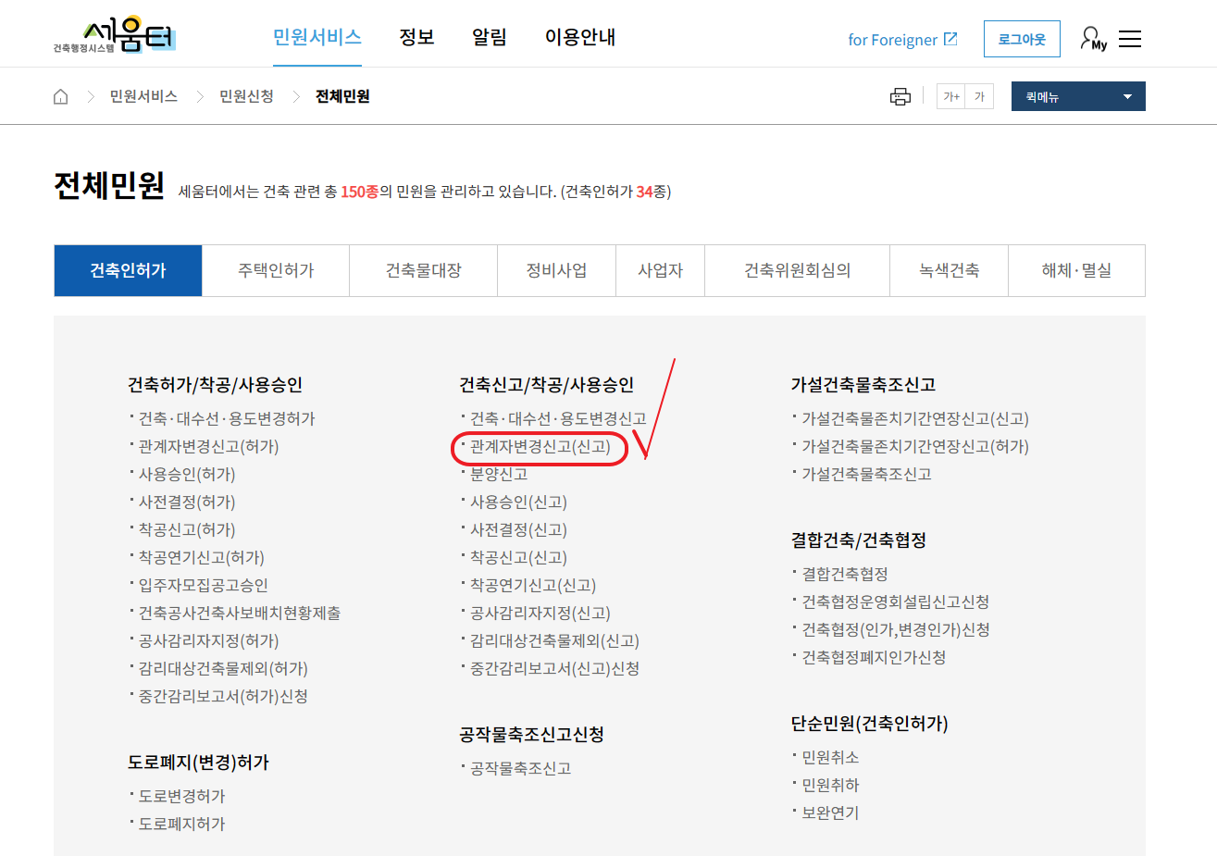Open 사용승인(허가) link
Viewport: 1217px width, 856px height.
coord(187,475)
